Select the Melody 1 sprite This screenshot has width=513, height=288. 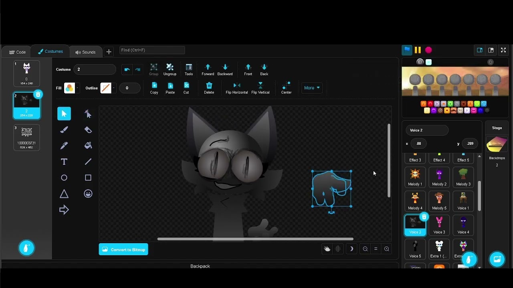[415, 177]
